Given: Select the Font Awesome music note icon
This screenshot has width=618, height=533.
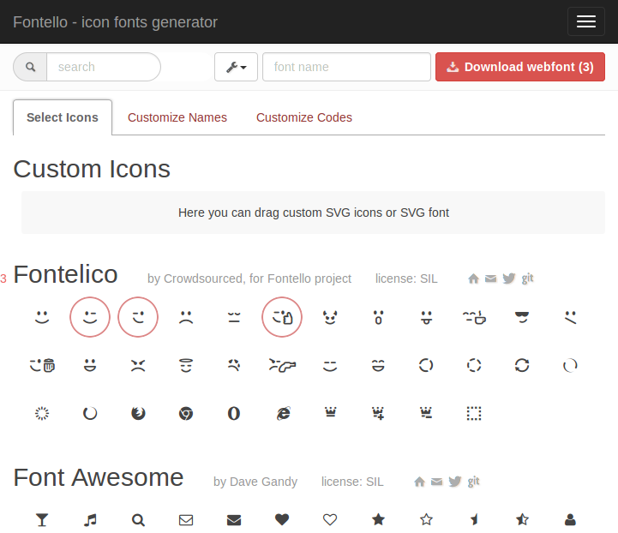Looking at the screenshot, I should coord(90,520).
